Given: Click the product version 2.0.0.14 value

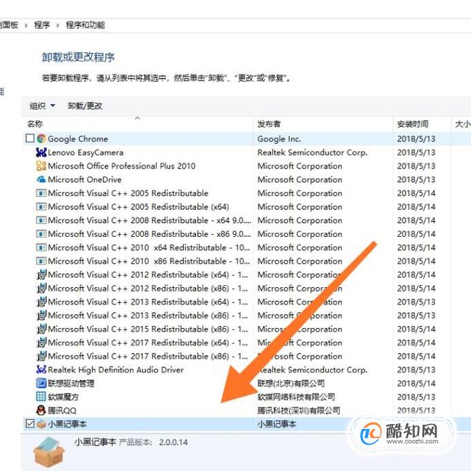Looking at the screenshot, I should pyautogui.click(x=173, y=442).
